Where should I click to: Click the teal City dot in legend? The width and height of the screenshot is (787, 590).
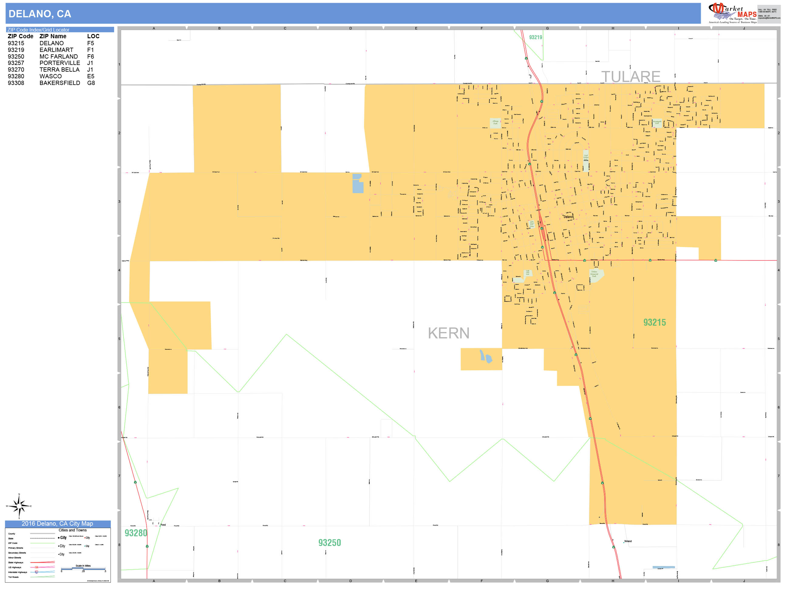tap(85, 546)
